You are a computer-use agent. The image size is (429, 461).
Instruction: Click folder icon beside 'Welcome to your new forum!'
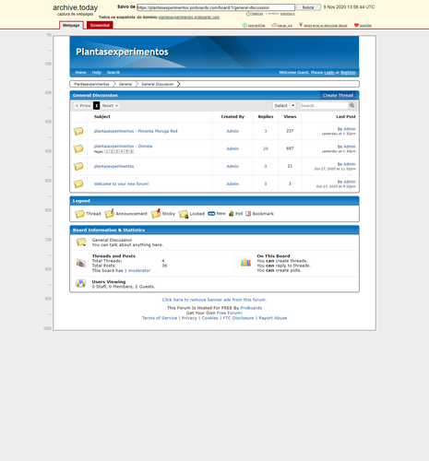pos(78,183)
